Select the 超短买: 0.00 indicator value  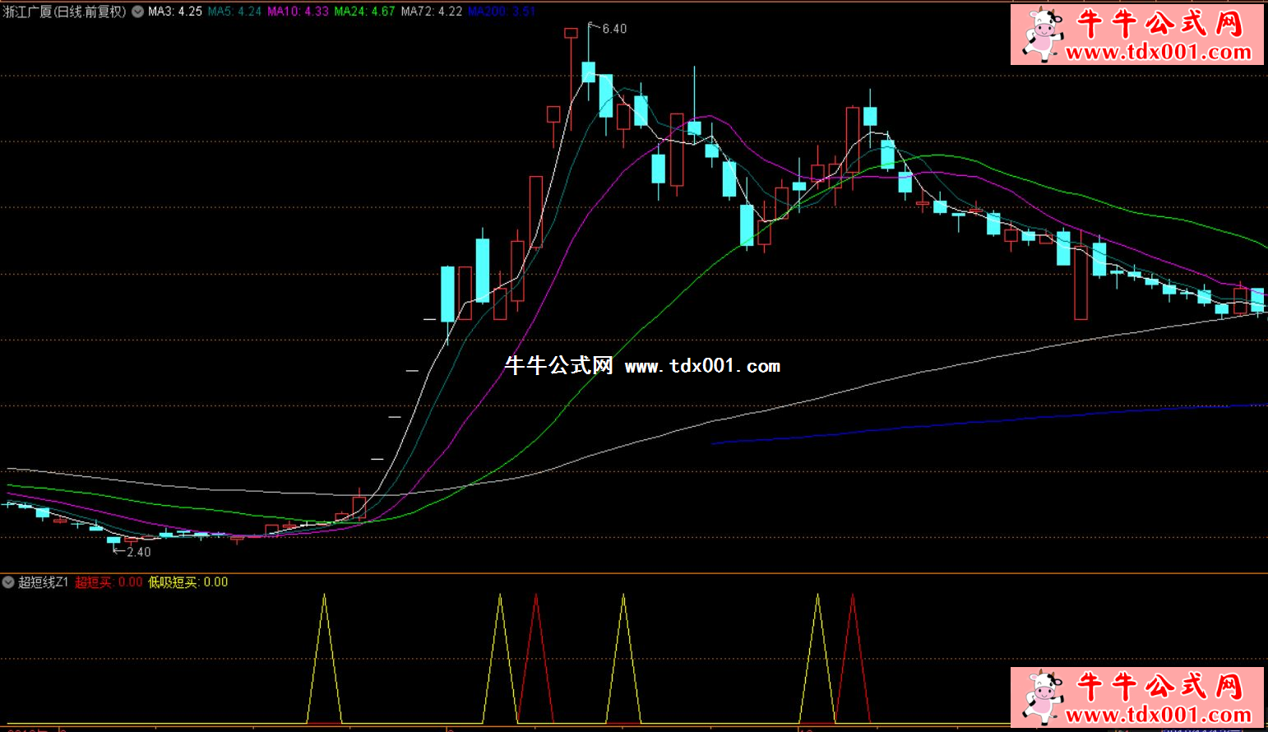(x=109, y=582)
